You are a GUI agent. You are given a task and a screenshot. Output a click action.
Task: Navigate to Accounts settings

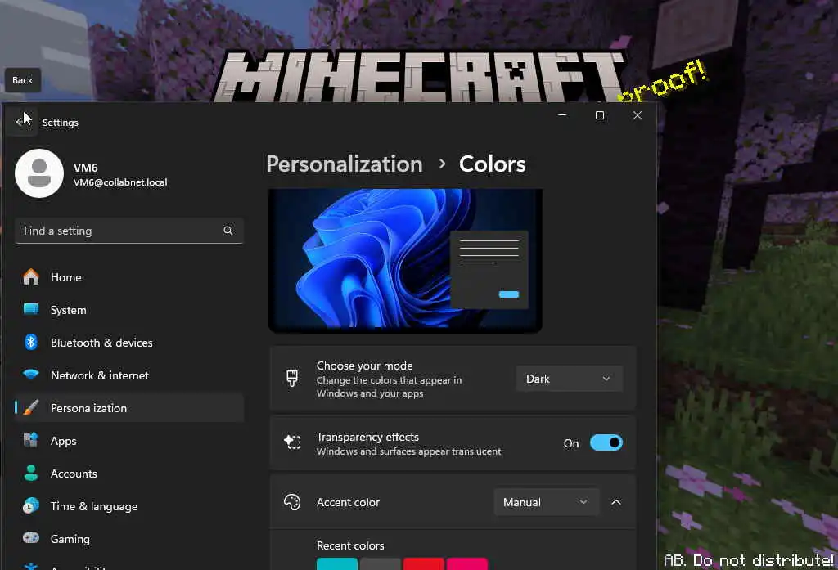coord(128,474)
